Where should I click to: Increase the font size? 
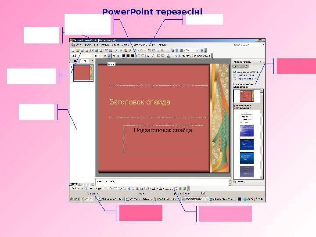coord(148,56)
